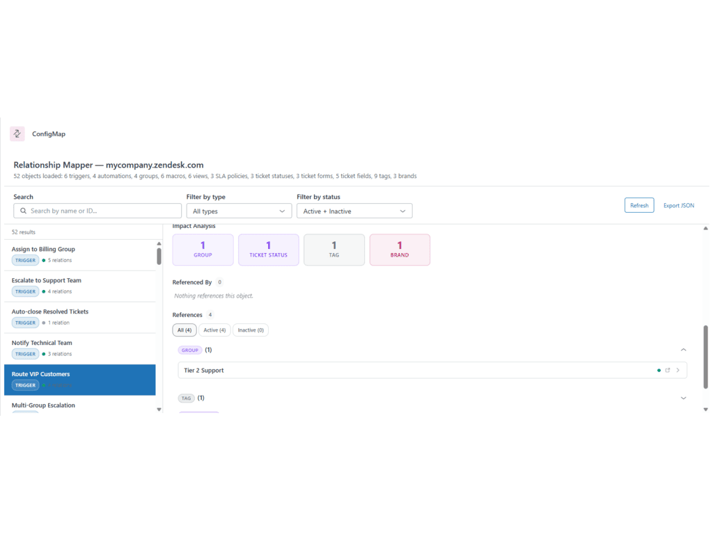This screenshot has height=534, width=713.
Task: Select the All (4) references filter
Action: tap(184, 330)
